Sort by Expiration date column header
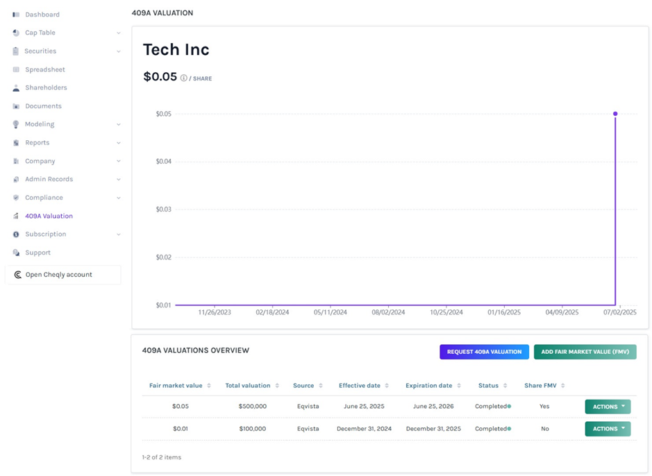 [433, 386]
